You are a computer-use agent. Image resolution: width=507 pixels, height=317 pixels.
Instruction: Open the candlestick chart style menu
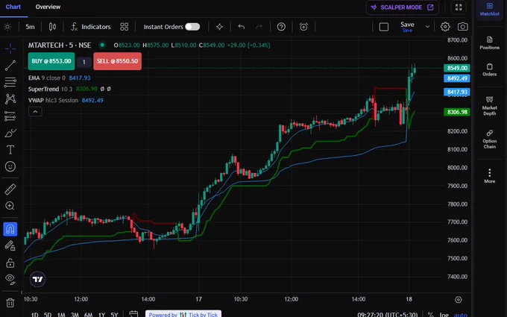[52, 27]
